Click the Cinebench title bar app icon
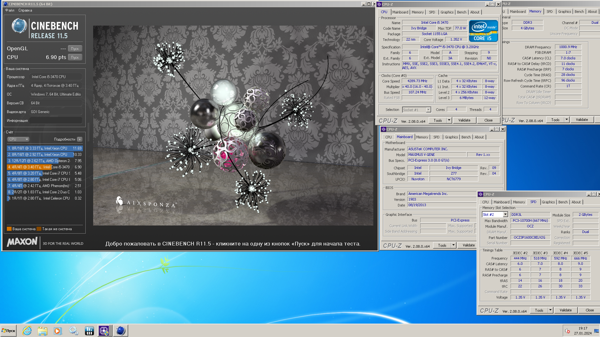This screenshot has height=337, width=600. (x=5, y=4)
